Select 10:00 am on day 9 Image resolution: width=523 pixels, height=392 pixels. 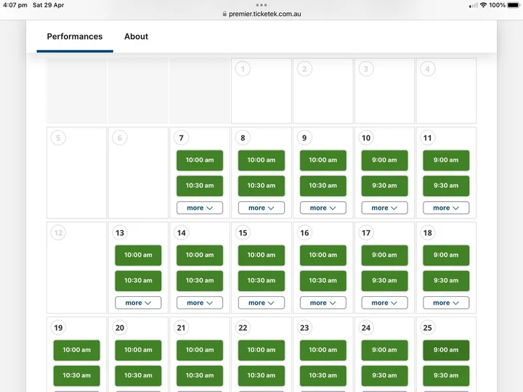click(323, 160)
